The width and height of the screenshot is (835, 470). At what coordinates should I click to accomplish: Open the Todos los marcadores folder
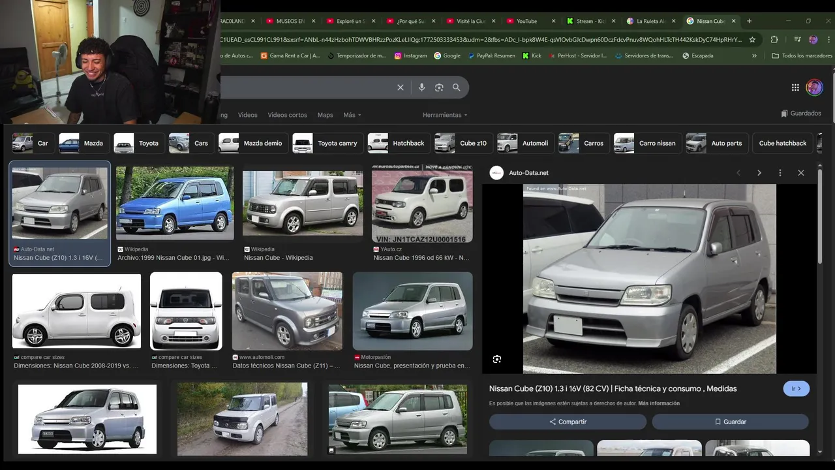tap(802, 55)
